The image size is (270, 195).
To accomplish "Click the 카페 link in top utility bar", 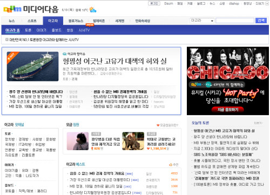I will pyautogui.click(x=190, y=3).
